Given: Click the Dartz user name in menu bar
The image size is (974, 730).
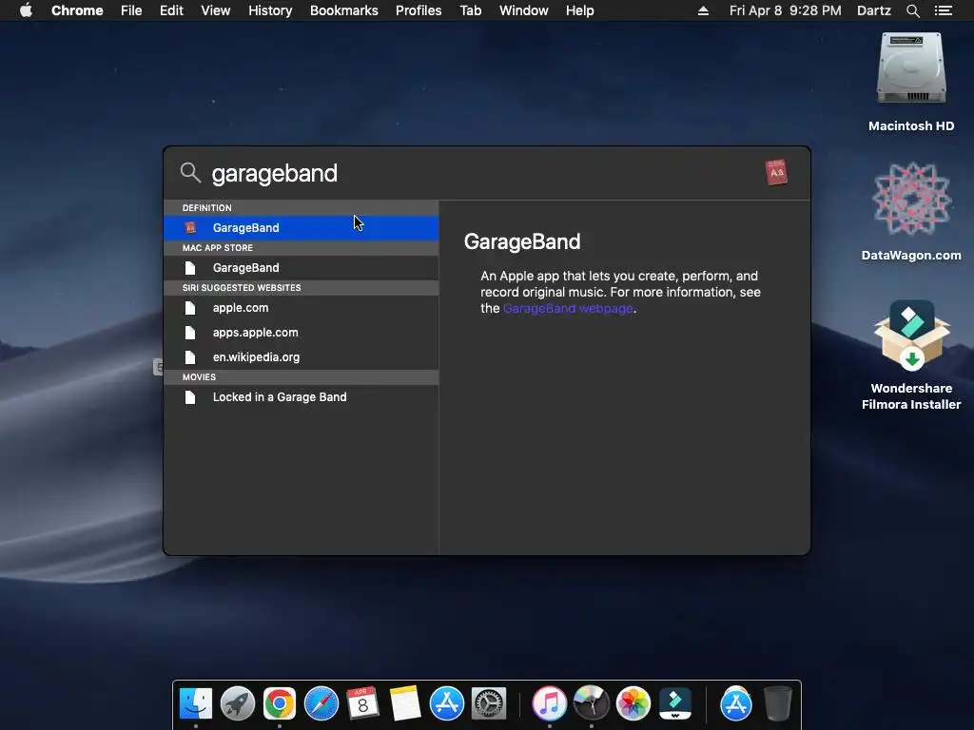Looking at the screenshot, I should click(x=873, y=10).
